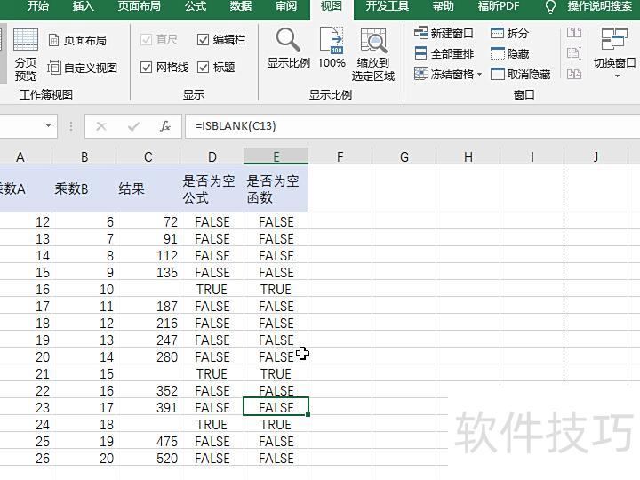Select column C header
This screenshot has height=480, width=640.
148,156
